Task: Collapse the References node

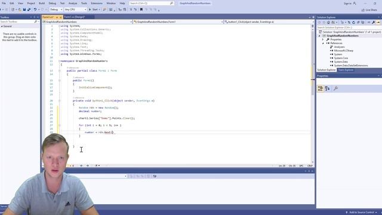Action: [x=323, y=43]
